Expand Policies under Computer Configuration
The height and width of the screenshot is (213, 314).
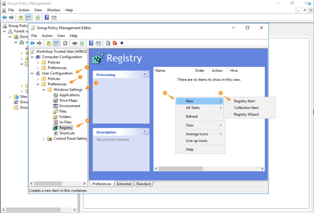click(38, 62)
